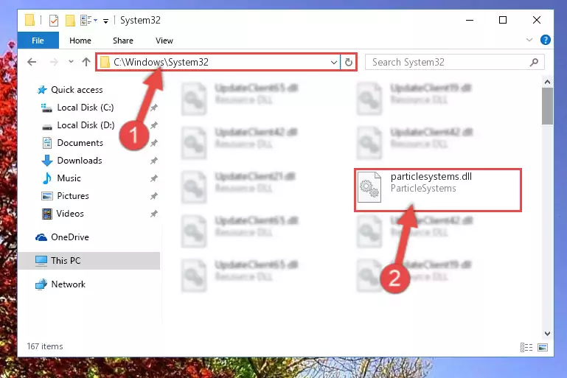Click the address bar path C:\Windows\System32
Image resolution: width=567 pixels, height=378 pixels.
161,62
